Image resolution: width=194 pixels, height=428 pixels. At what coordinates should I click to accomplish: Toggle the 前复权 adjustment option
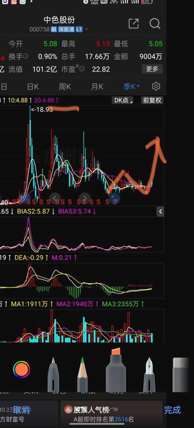click(x=152, y=100)
